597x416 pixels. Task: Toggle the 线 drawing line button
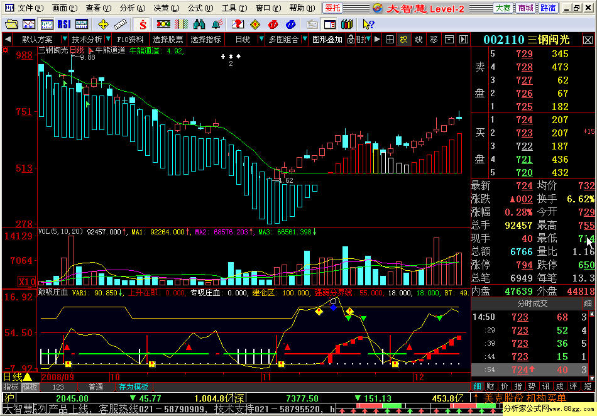pyautogui.click(x=419, y=39)
